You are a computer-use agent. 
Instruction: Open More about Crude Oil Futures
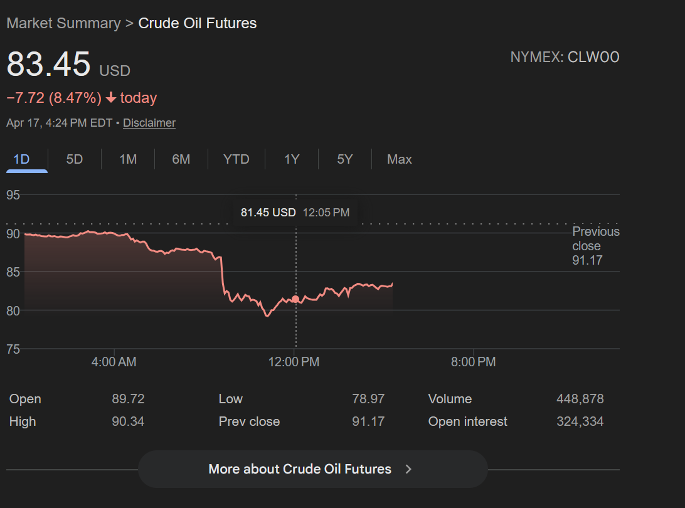click(x=313, y=469)
